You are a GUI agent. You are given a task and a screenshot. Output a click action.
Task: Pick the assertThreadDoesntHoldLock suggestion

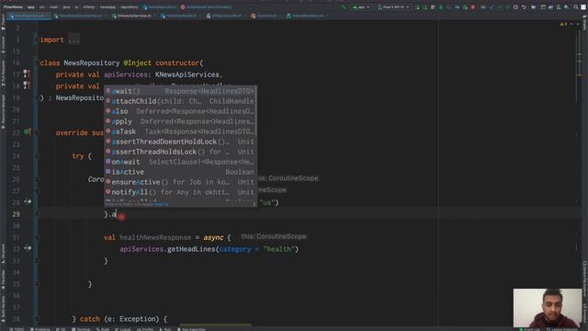180,142
